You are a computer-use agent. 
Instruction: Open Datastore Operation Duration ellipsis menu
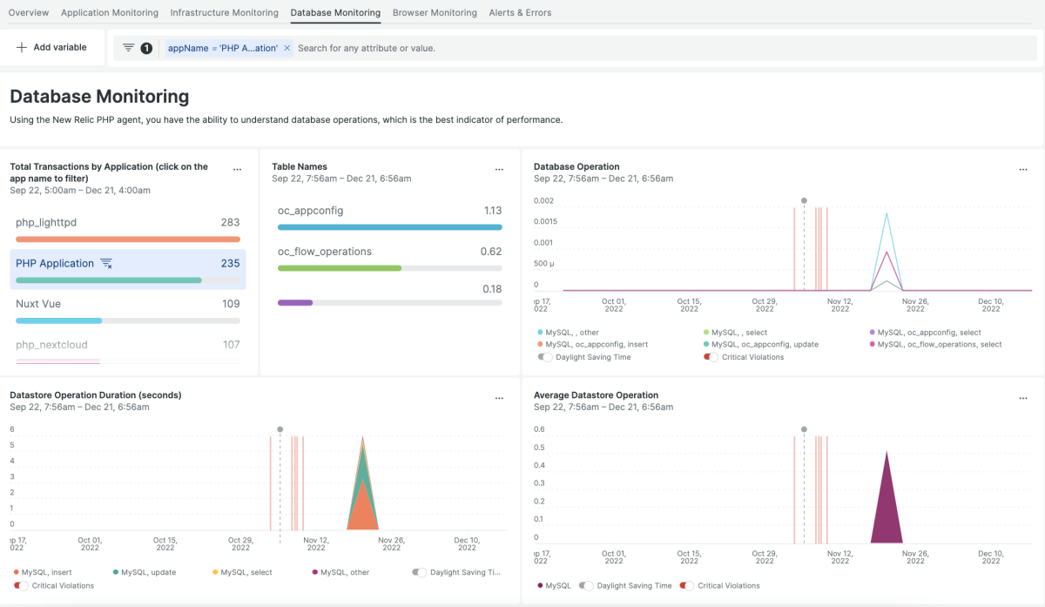point(499,398)
